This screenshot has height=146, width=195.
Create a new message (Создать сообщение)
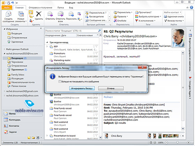(x=8, y=17)
